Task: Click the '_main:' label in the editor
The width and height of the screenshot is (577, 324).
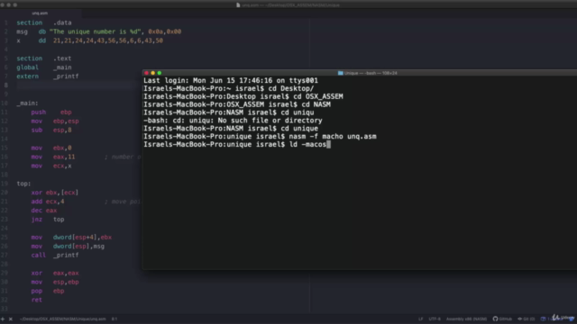Action: (27, 103)
